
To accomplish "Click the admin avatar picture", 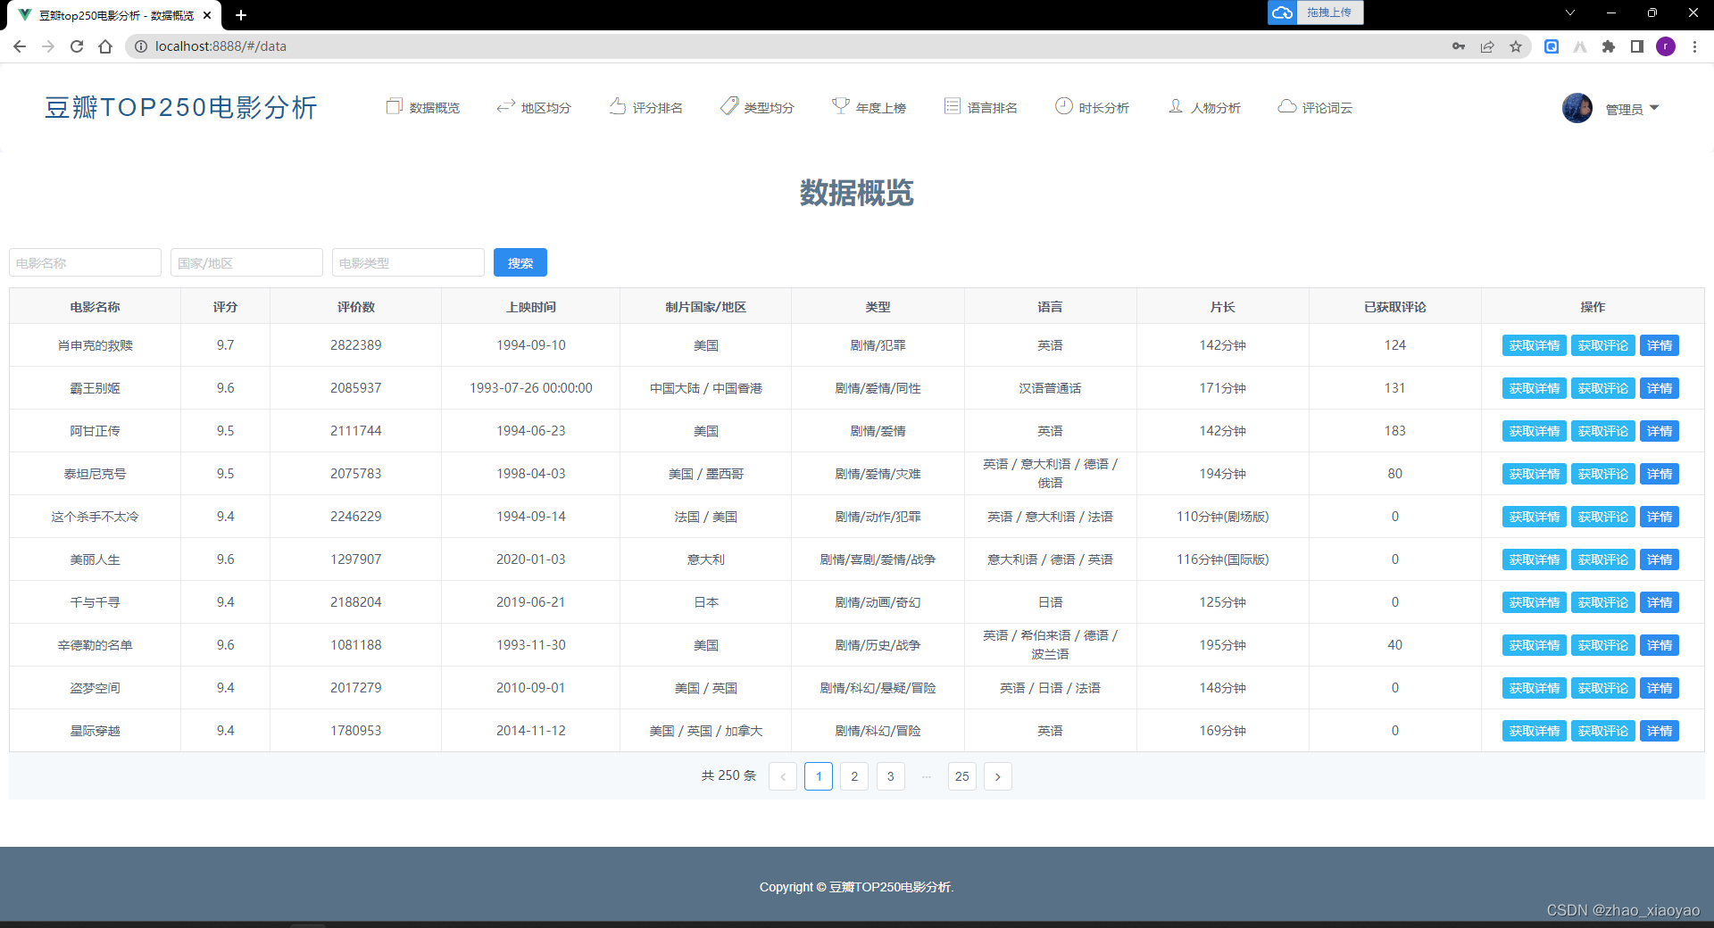I will coord(1577,108).
